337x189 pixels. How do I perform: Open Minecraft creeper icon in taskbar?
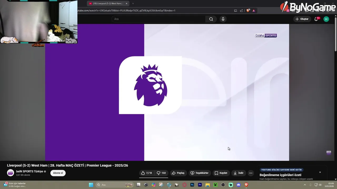click(215, 185)
